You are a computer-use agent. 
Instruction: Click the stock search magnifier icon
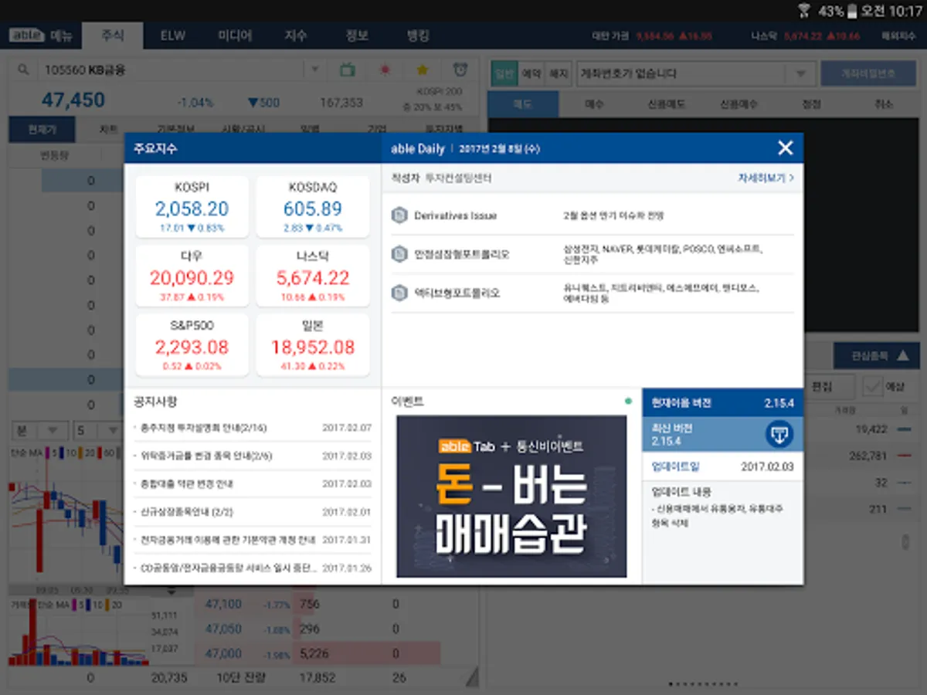(x=23, y=69)
